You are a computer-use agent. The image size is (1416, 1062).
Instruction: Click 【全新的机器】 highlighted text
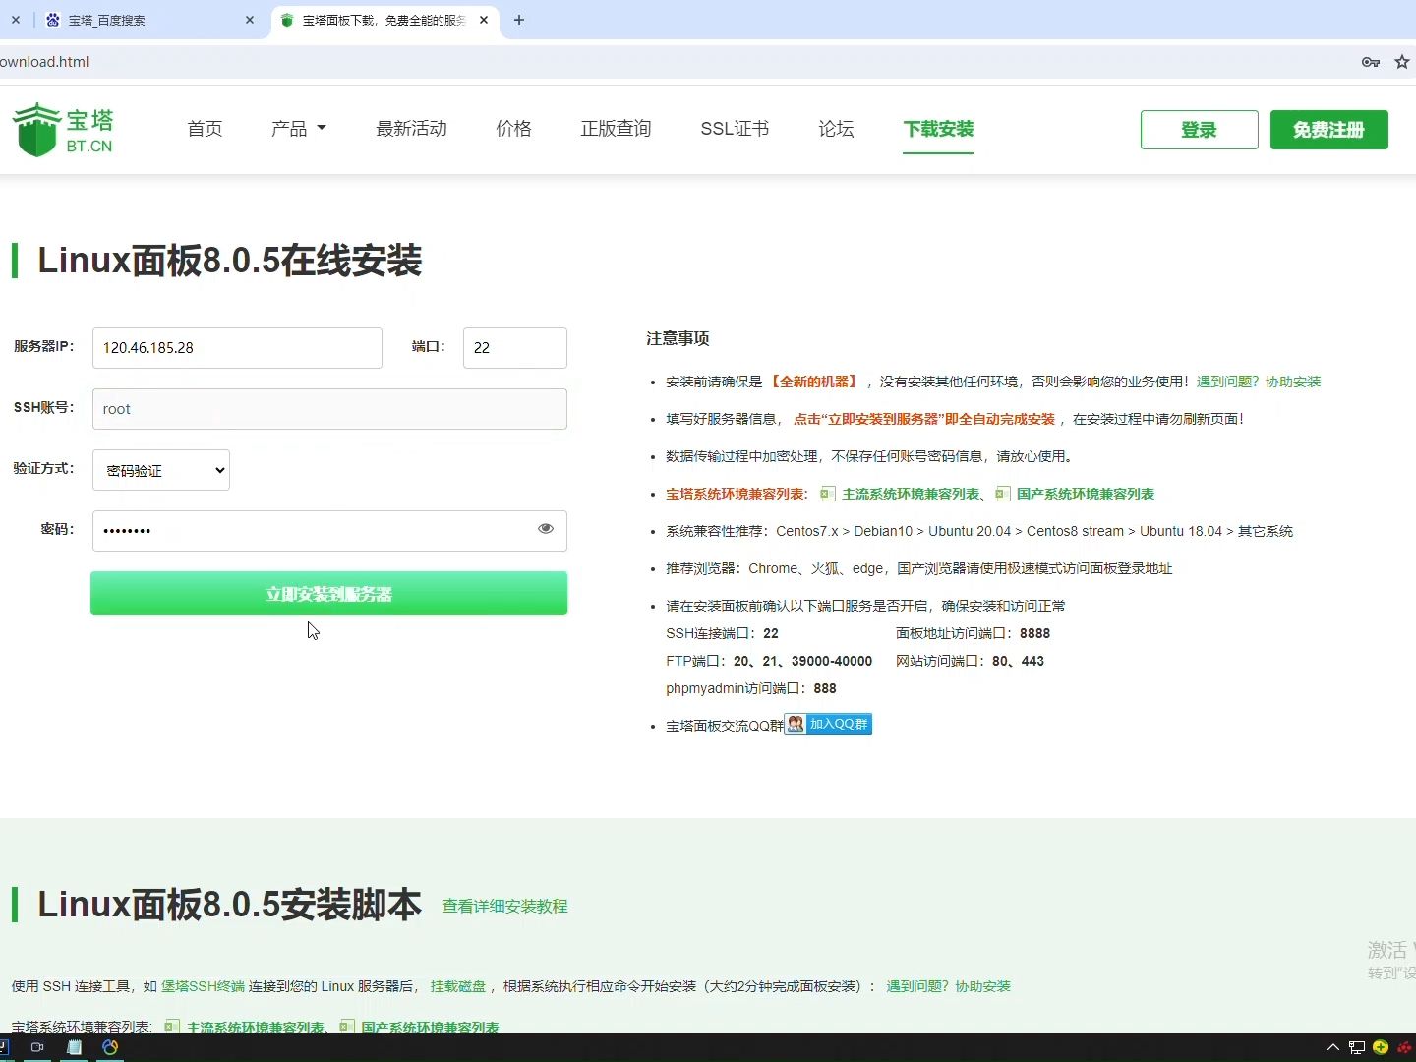pos(814,382)
